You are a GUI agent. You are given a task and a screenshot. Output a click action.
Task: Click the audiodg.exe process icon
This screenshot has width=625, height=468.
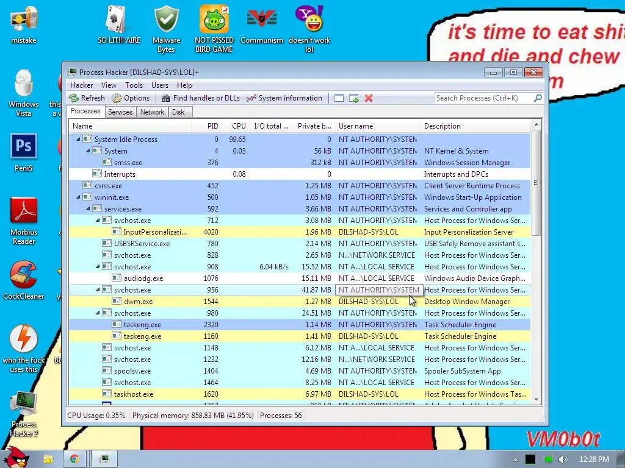pos(117,278)
